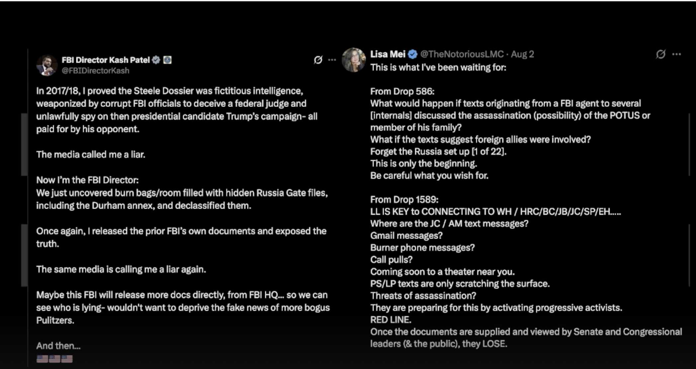Click the 'From Drop 1589:' line
The width and height of the screenshot is (696, 369).
(404, 199)
